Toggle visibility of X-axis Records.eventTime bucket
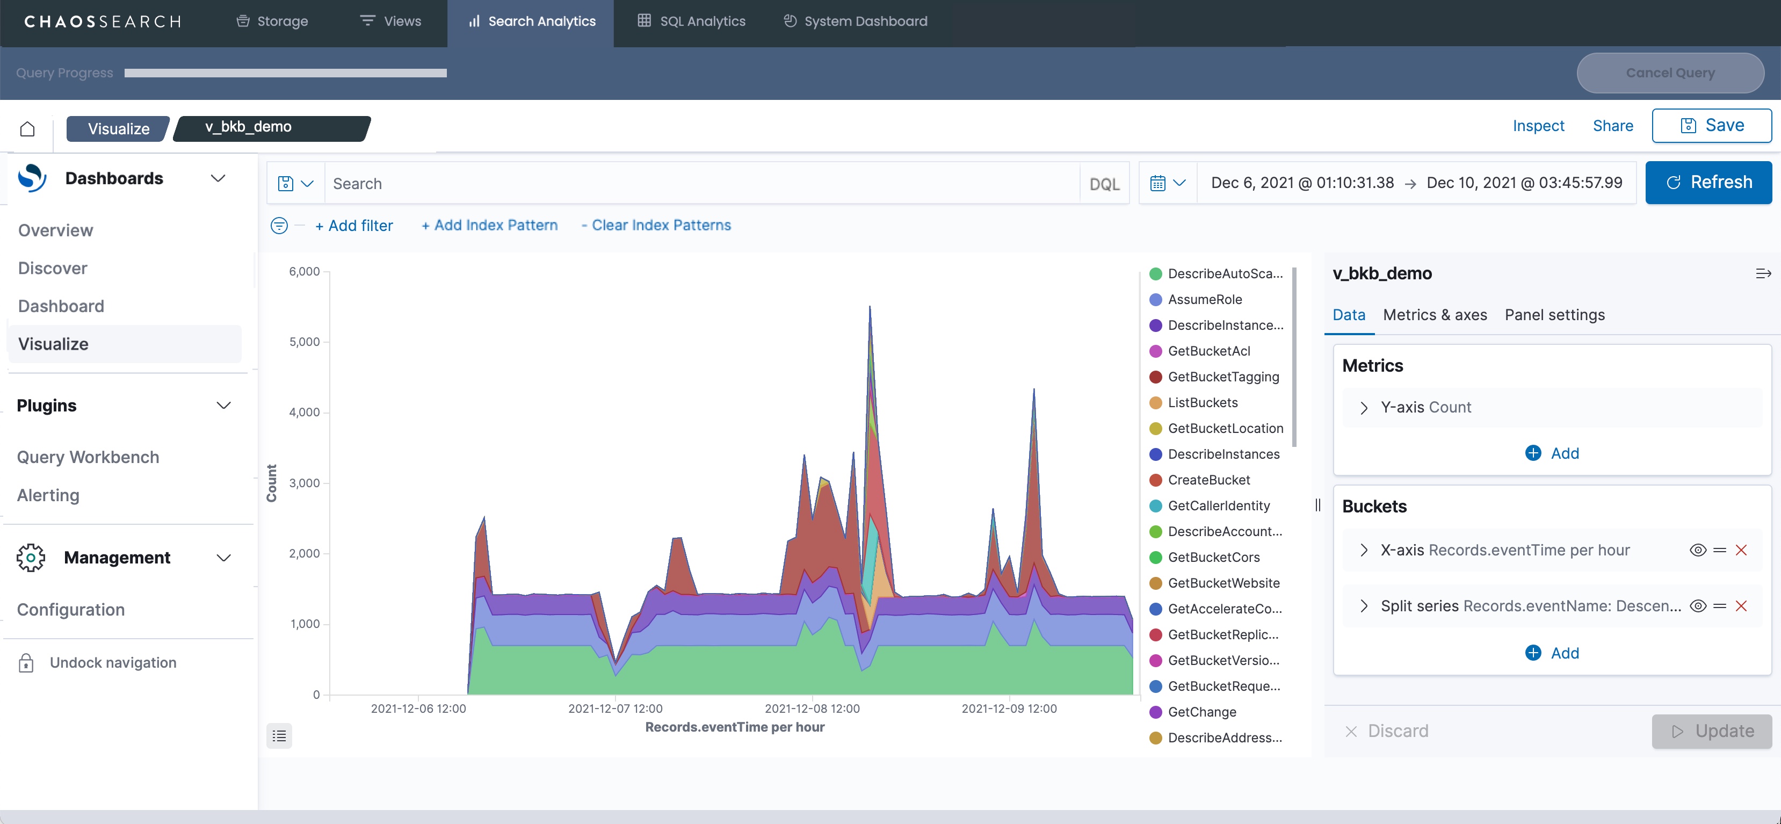1781x824 pixels. click(1697, 550)
